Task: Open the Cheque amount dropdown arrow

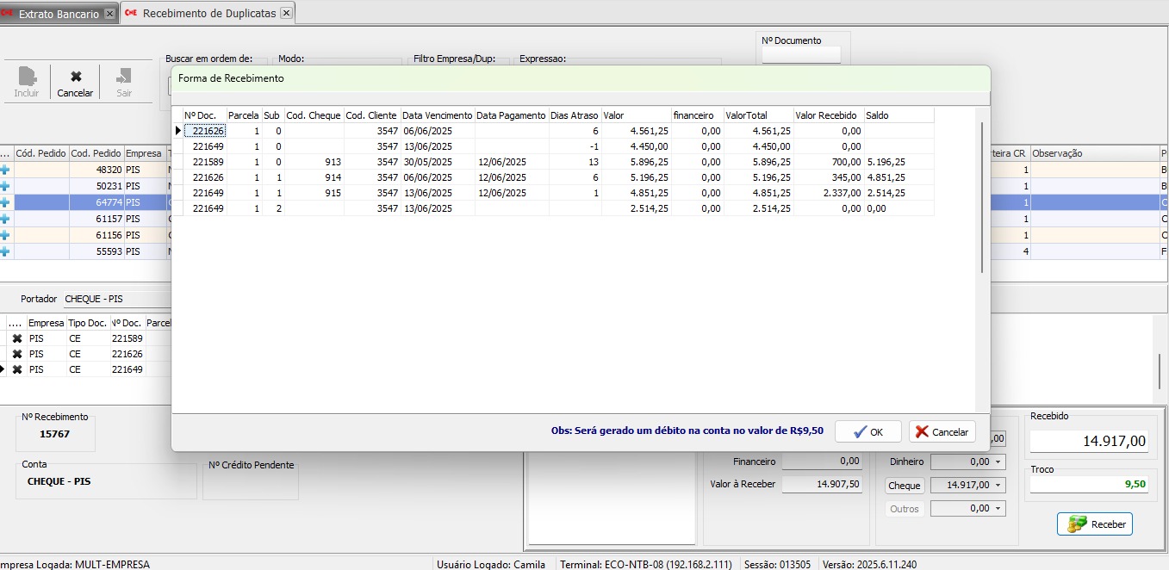Action: [x=998, y=486]
